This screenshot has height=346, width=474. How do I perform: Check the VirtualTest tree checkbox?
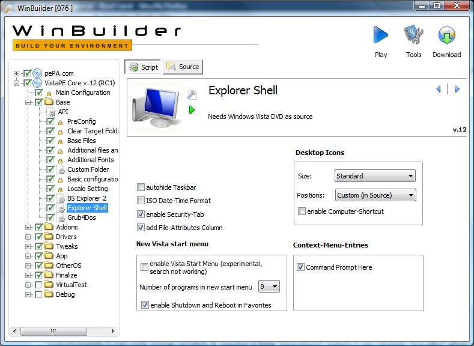[x=38, y=285]
